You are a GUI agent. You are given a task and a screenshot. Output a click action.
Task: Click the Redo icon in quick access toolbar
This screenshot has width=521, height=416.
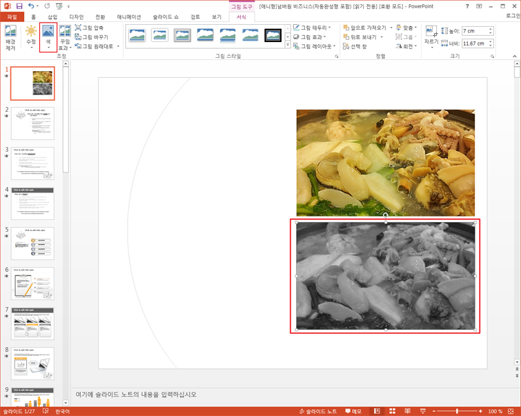pos(47,6)
